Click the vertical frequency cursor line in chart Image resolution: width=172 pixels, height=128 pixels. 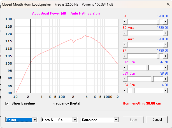point(30,56)
